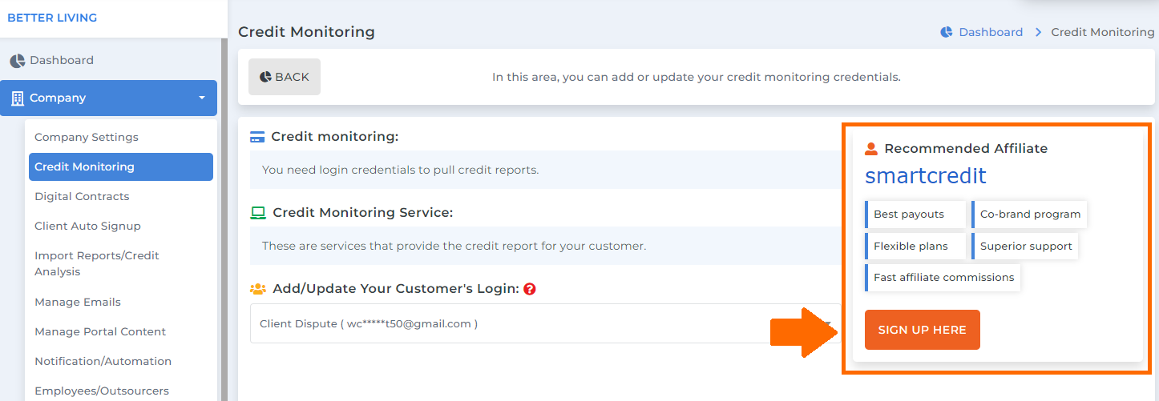
Task: Click the SIGN UP HERE button
Action: 923,330
